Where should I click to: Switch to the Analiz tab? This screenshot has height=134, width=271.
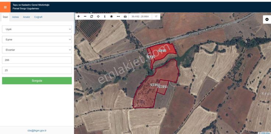click(x=27, y=17)
